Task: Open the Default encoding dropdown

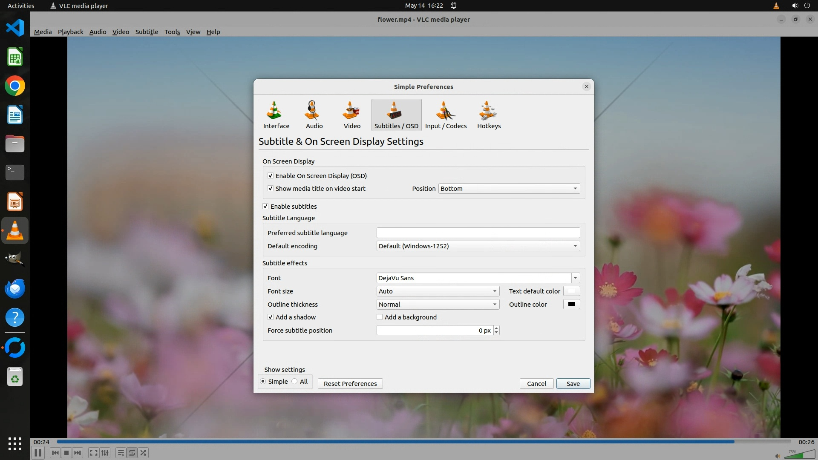Action: point(478,246)
